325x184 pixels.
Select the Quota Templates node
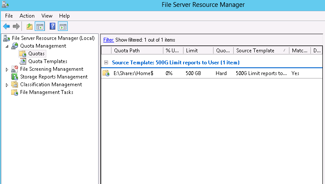pos(48,61)
